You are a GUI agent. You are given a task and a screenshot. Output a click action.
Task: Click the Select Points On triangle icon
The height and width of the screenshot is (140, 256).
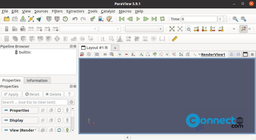click(x=148, y=54)
